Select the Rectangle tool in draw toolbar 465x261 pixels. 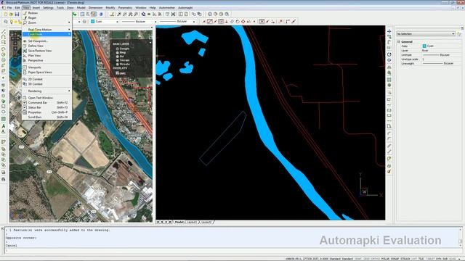3,43
